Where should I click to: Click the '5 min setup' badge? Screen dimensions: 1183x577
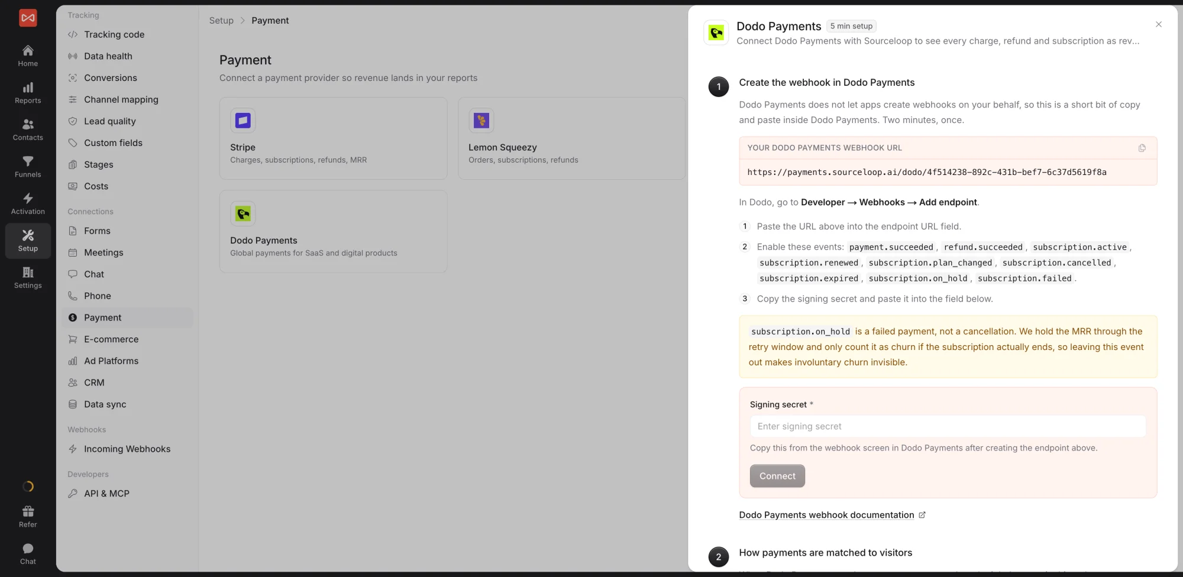(x=851, y=26)
